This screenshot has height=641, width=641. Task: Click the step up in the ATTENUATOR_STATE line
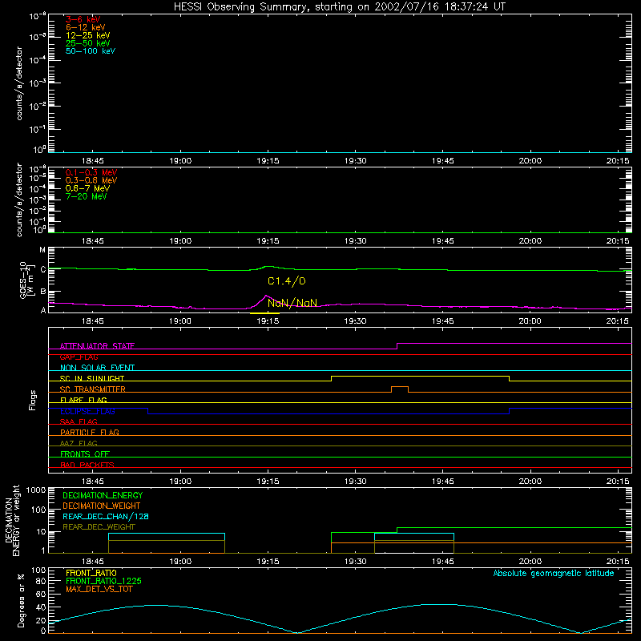pyautogui.click(x=397, y=346)
